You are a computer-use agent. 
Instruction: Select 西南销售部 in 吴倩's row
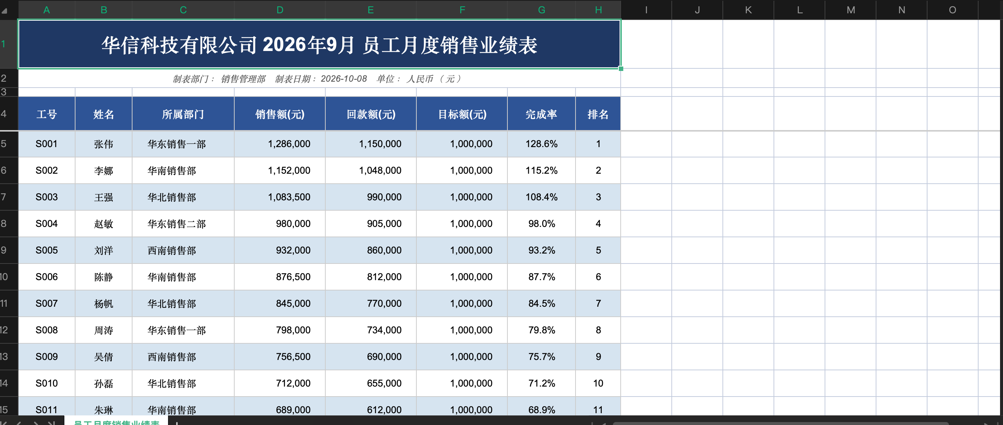pyautogui.click(x=183, y=357)
